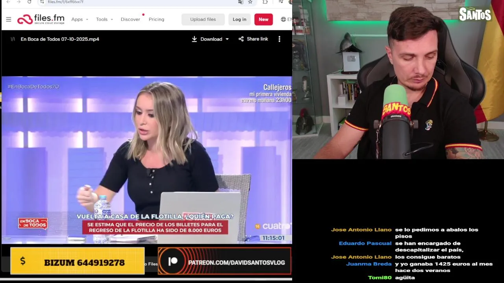The height and width of the screenshot is (283, 504).
Task: Click chat message 'se lo pedimos a abalos los pisos'
Action: (x=436, y=233)
